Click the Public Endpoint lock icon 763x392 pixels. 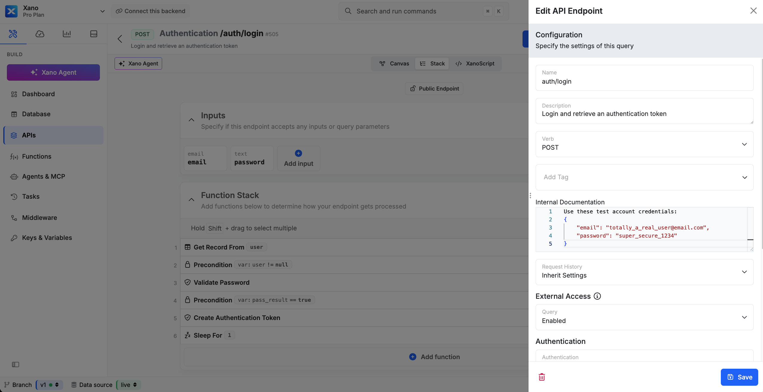coord(413,88)
